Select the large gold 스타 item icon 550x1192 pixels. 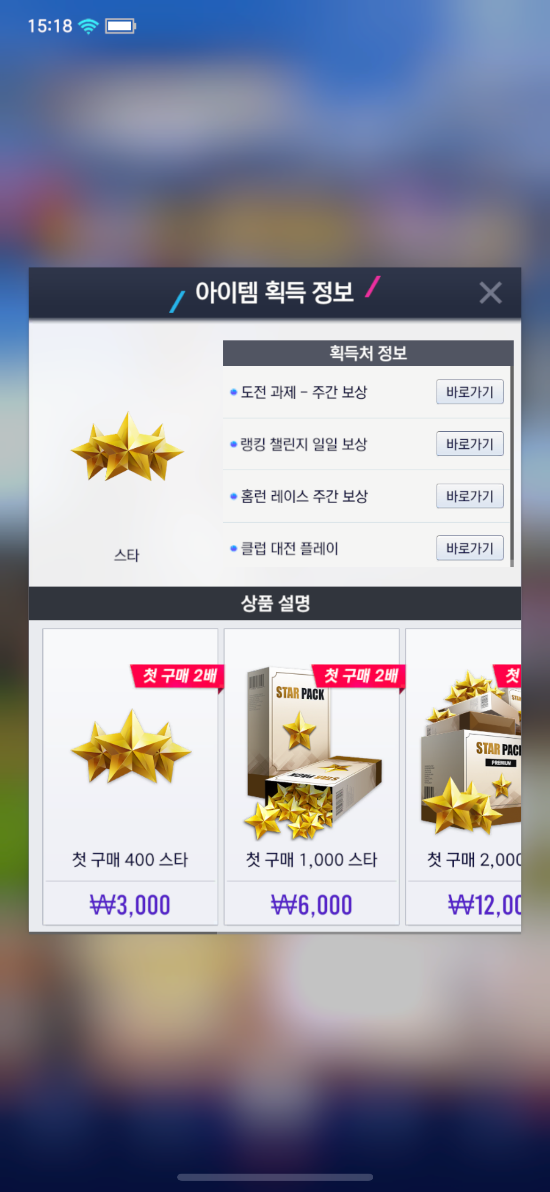pyautogui.click(x=127, y=447)
